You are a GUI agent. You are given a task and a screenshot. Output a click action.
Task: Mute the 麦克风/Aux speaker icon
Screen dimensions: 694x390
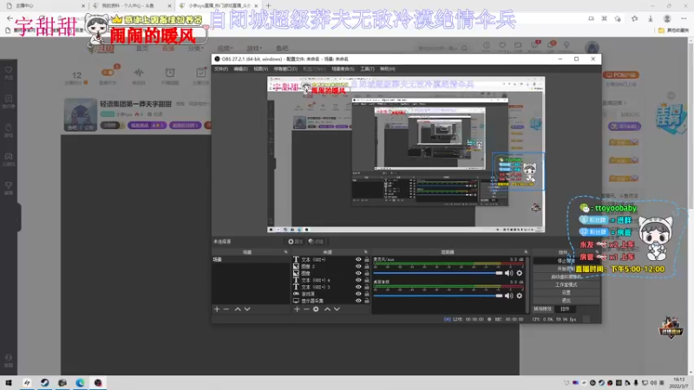pyautogui.click(x=509, y=273)
